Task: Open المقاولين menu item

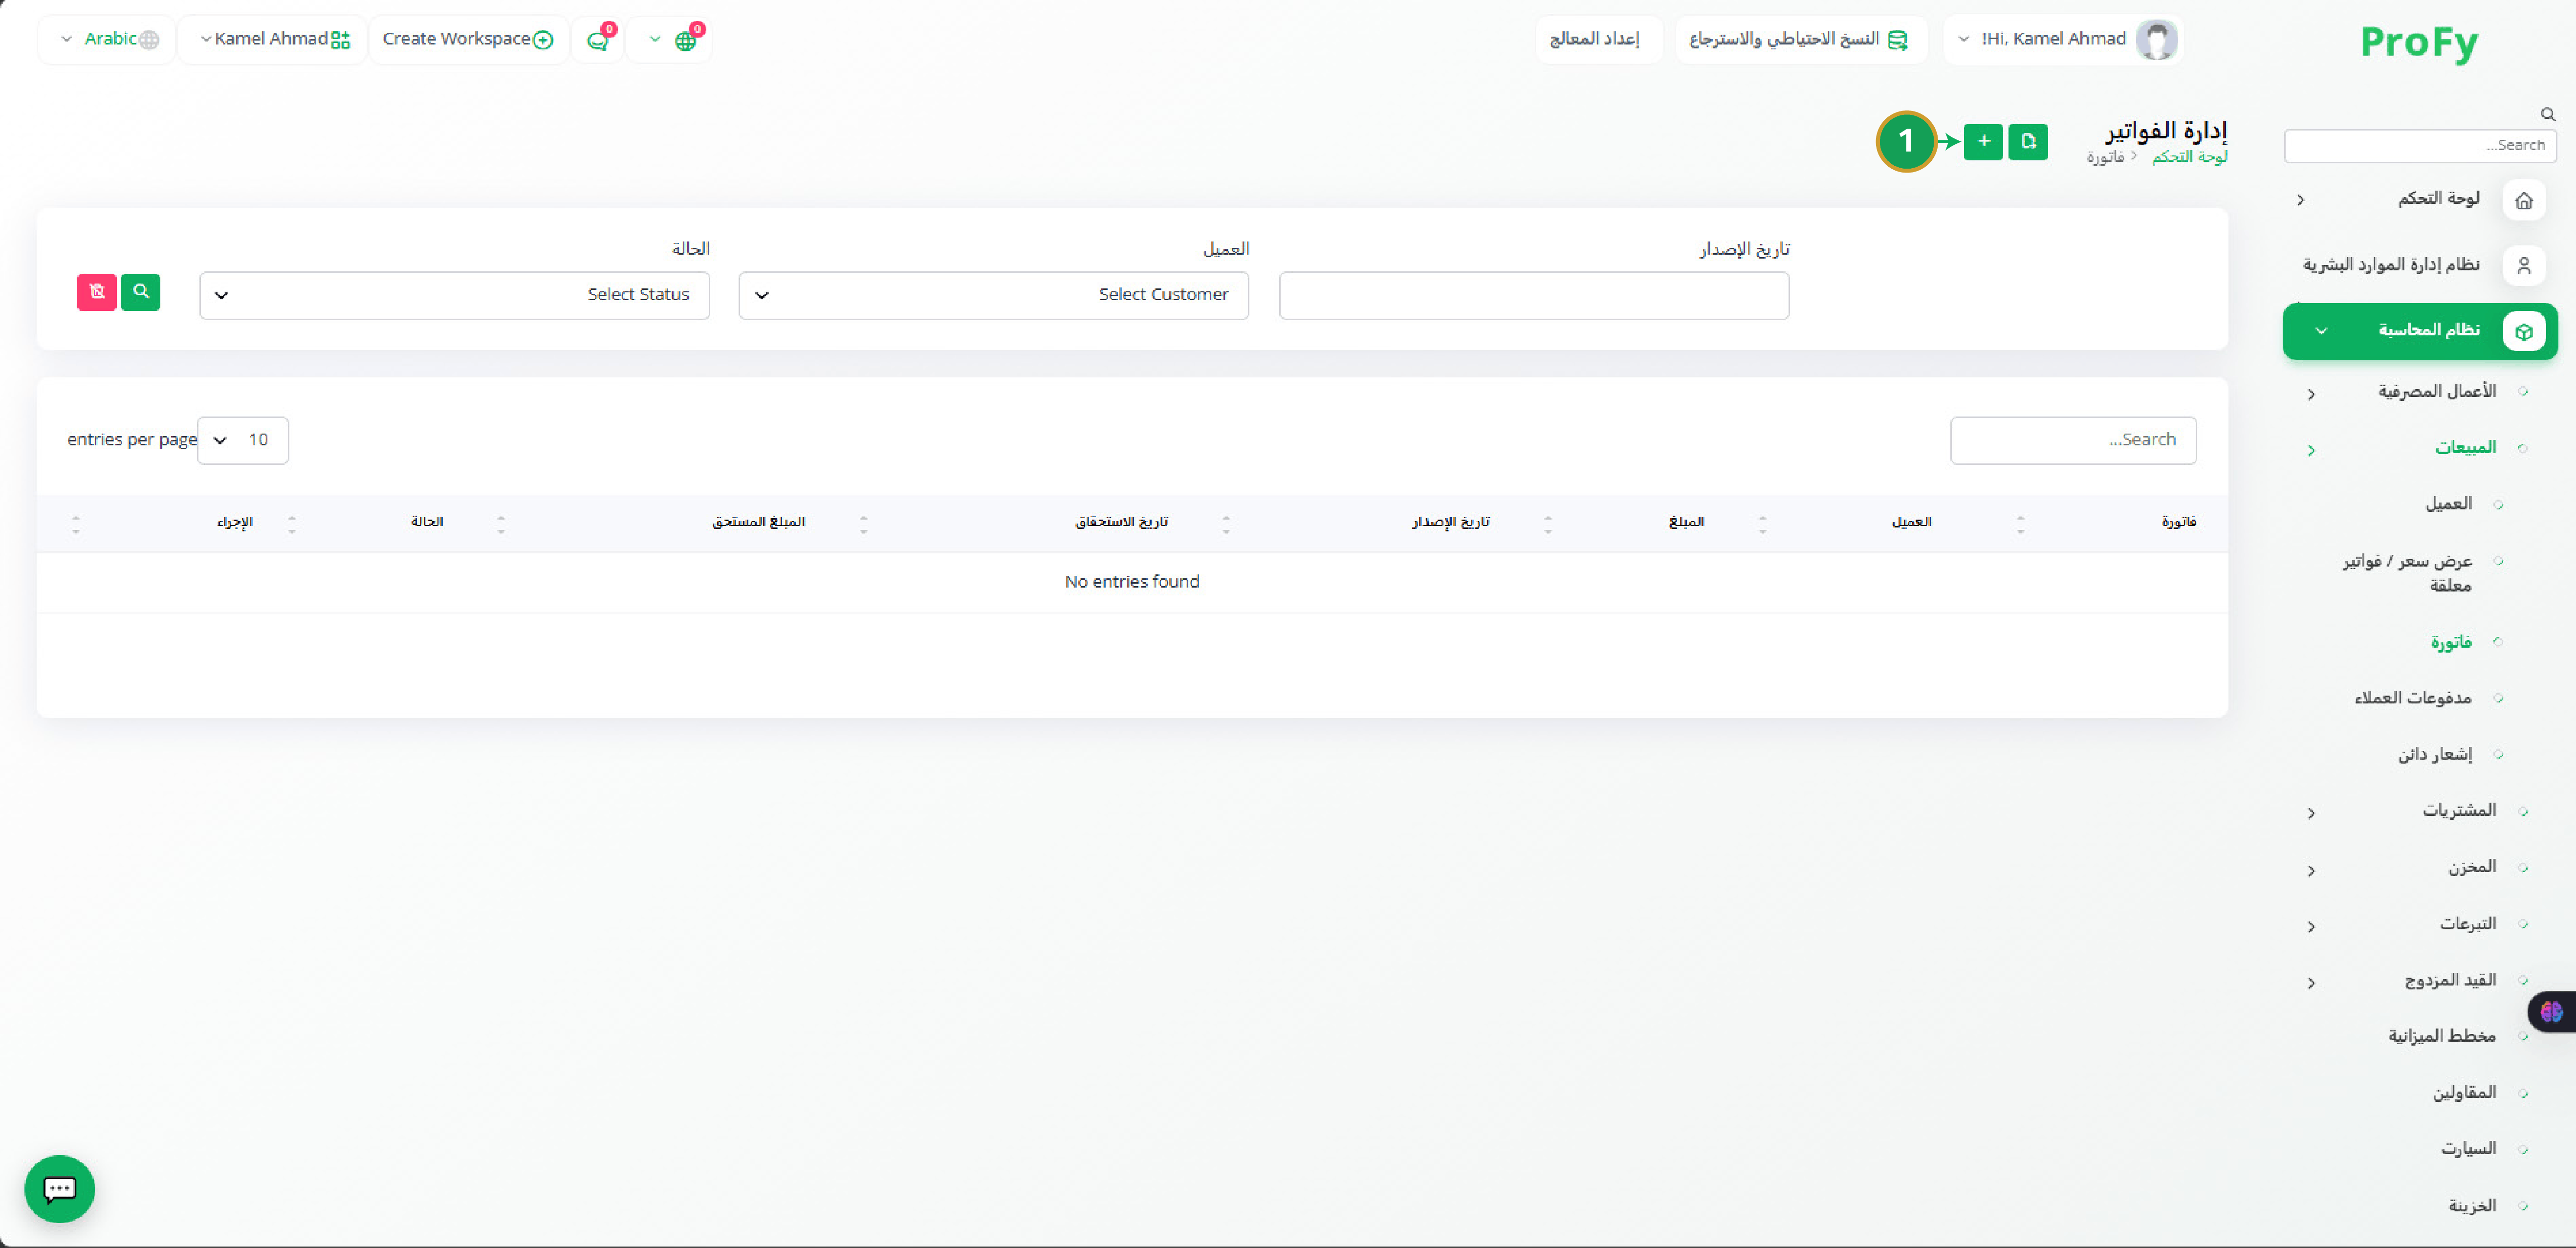Action: click(x=2465, y=1093)
